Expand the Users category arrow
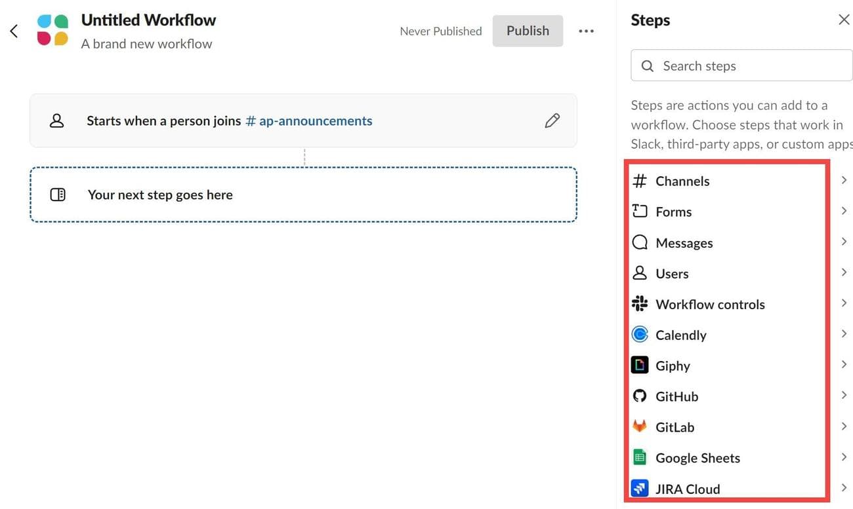853x509 pixels. [x=844, y=273]
